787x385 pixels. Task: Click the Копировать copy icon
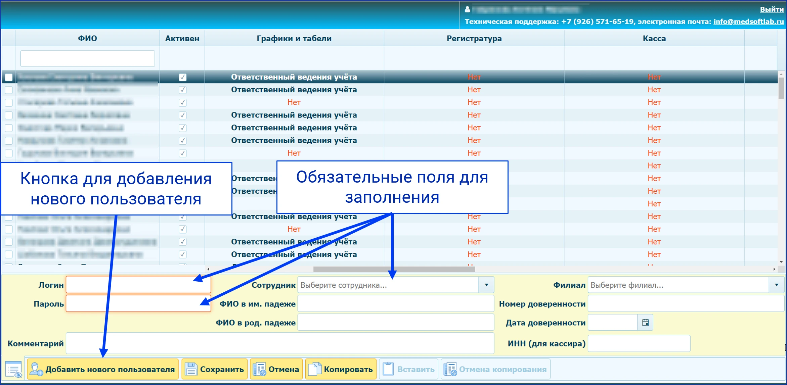click(315, 369)
